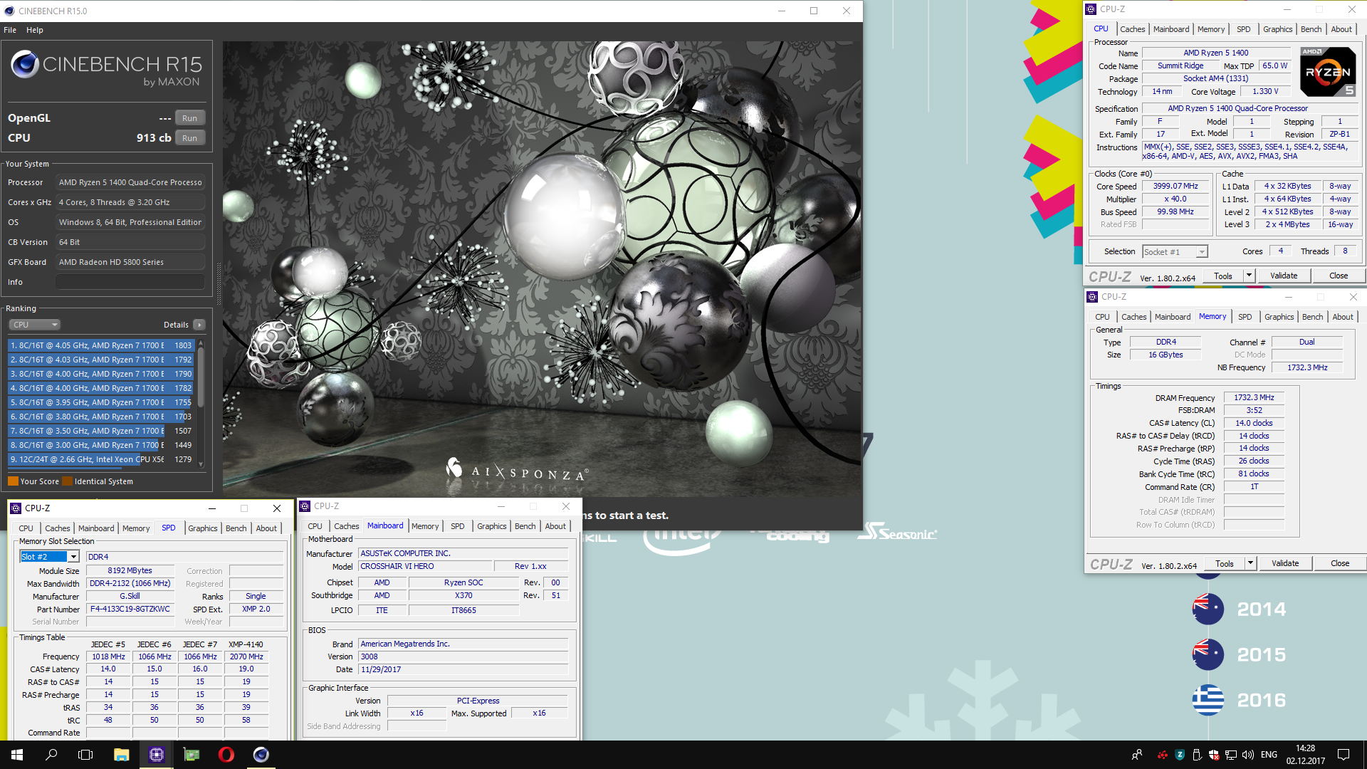Open the Windows Start menu
Image resolution: width=1367 pixels, height=769 pixels.
pos(17,755)
